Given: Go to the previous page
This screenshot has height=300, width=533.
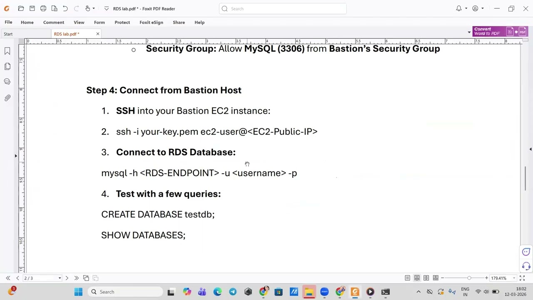Looking at the screenshot, I should coord(17,278).
